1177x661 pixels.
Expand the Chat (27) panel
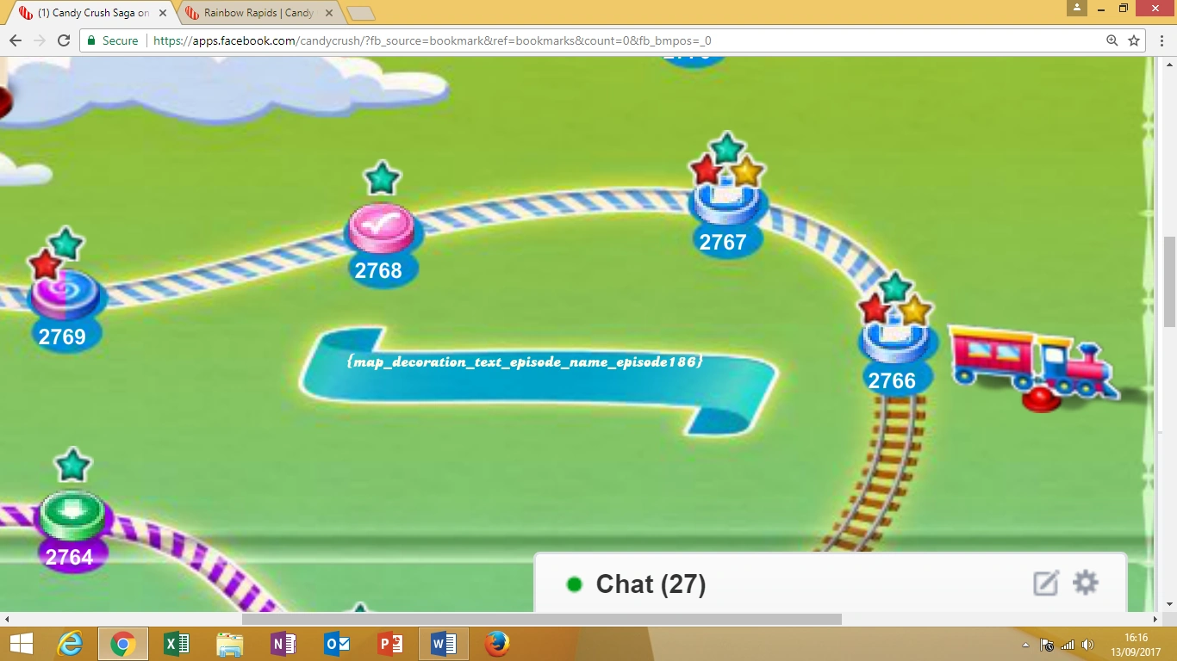(651, 584)
